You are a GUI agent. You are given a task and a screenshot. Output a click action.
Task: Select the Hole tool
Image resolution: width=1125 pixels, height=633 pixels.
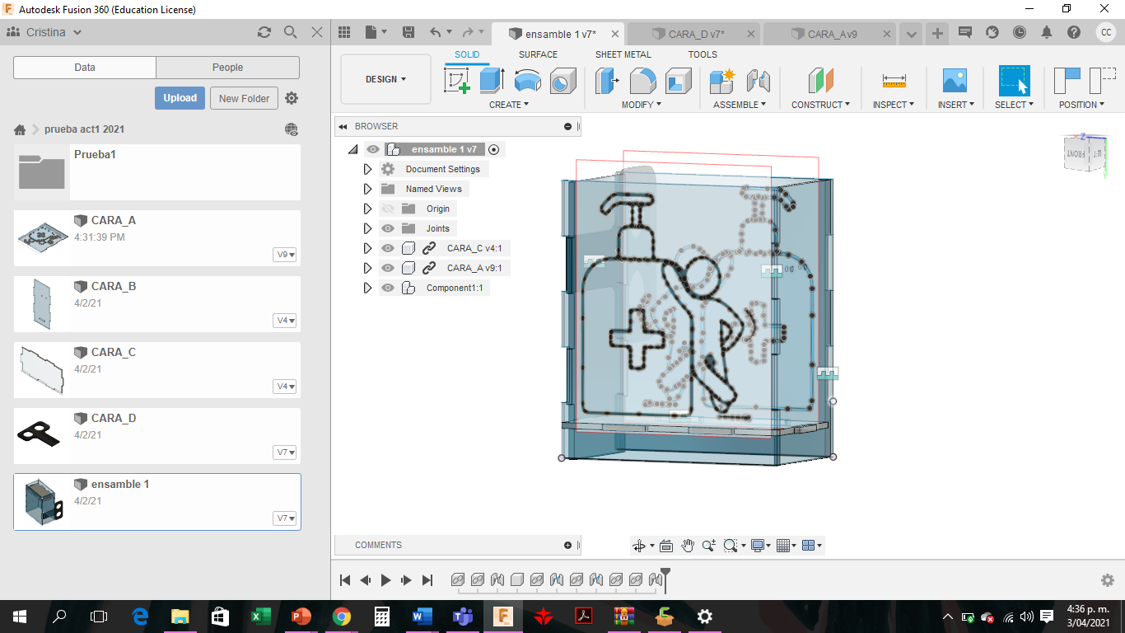[x=563, y=81]
